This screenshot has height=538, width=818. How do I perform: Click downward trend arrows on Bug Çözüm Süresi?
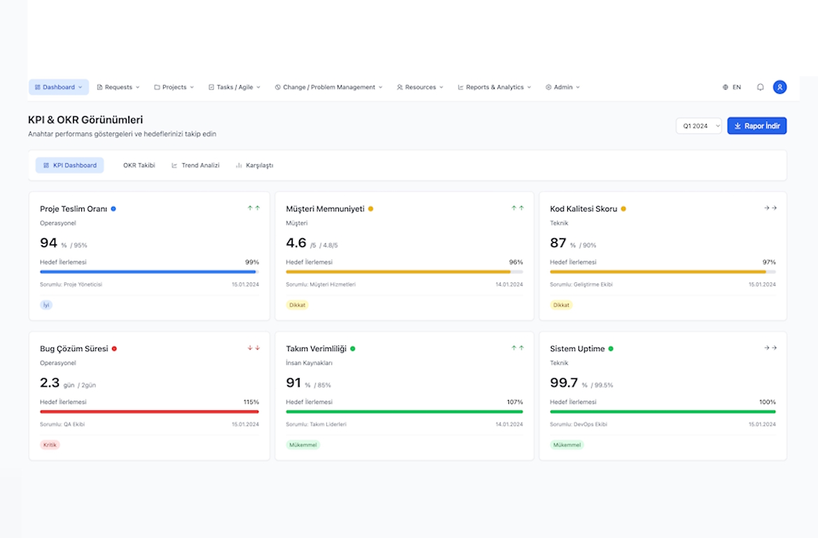(x=254, y=348)
